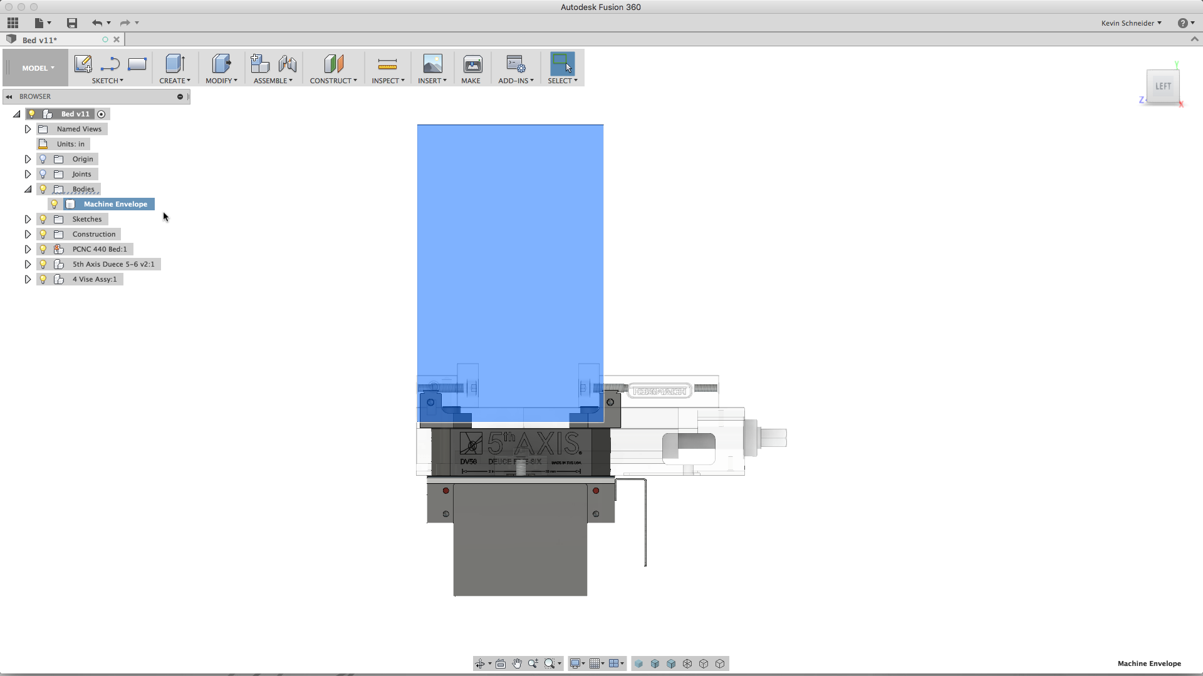Hide the Machine Envelope body lightbulb

pos(55,204)
